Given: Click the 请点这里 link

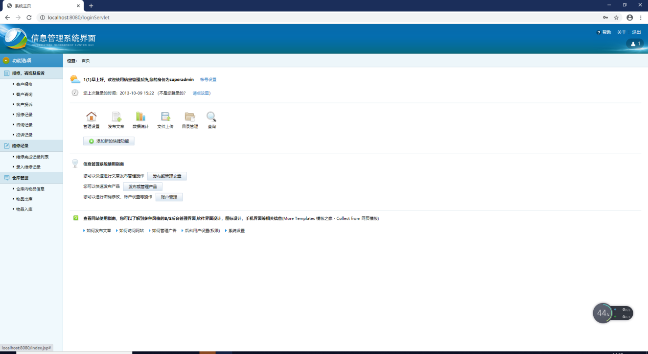Looking at the screenshot, I should [x=201, y=93].
